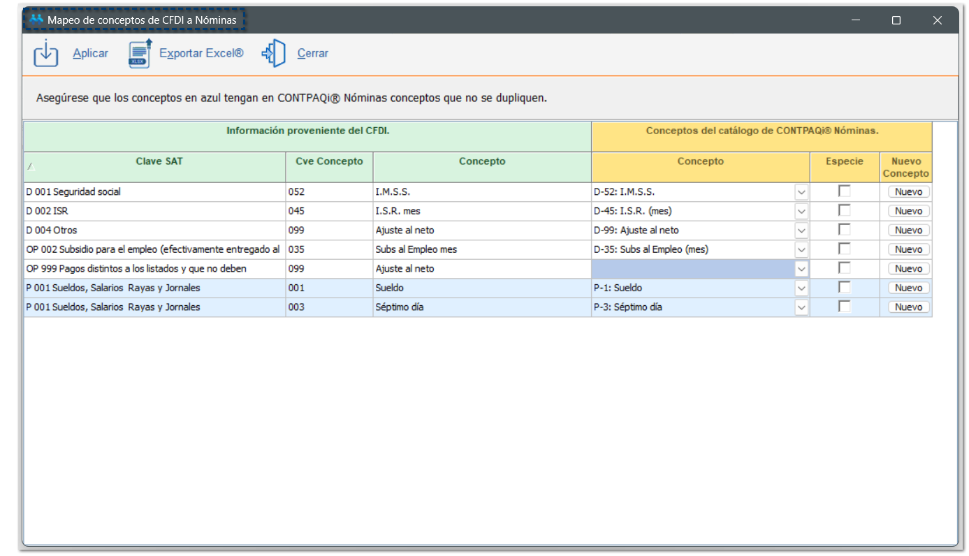
Task: Click the Cve Concepto column header
Action: click(329, 162)
